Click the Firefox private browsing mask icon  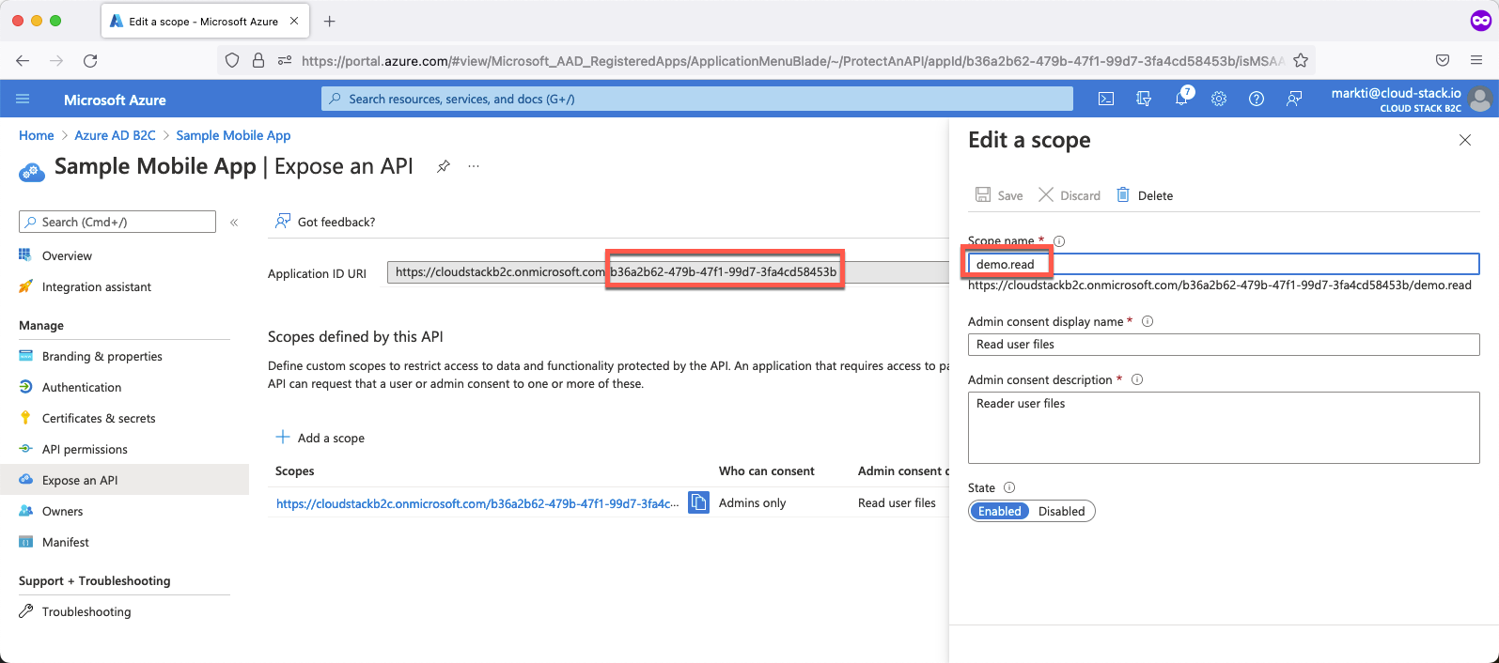(x=1480, y=21)
